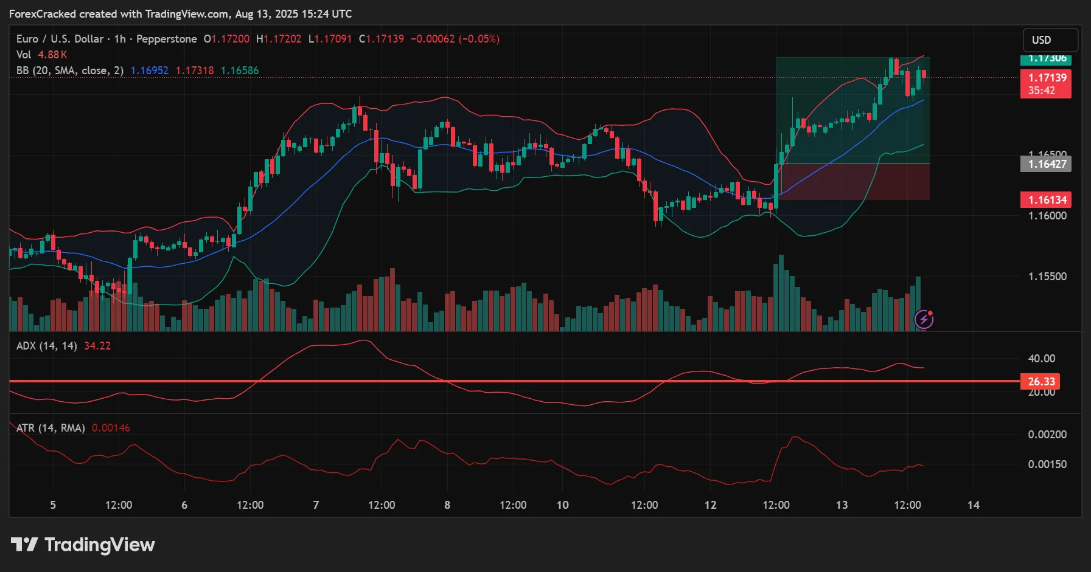Click the green 1.17306 price label
Screen dimensions: 1091x572
pyautogui.click(x=1046, y=58)
